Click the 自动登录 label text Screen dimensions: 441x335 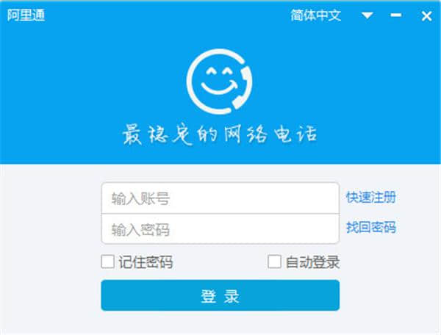coord(312,262)
